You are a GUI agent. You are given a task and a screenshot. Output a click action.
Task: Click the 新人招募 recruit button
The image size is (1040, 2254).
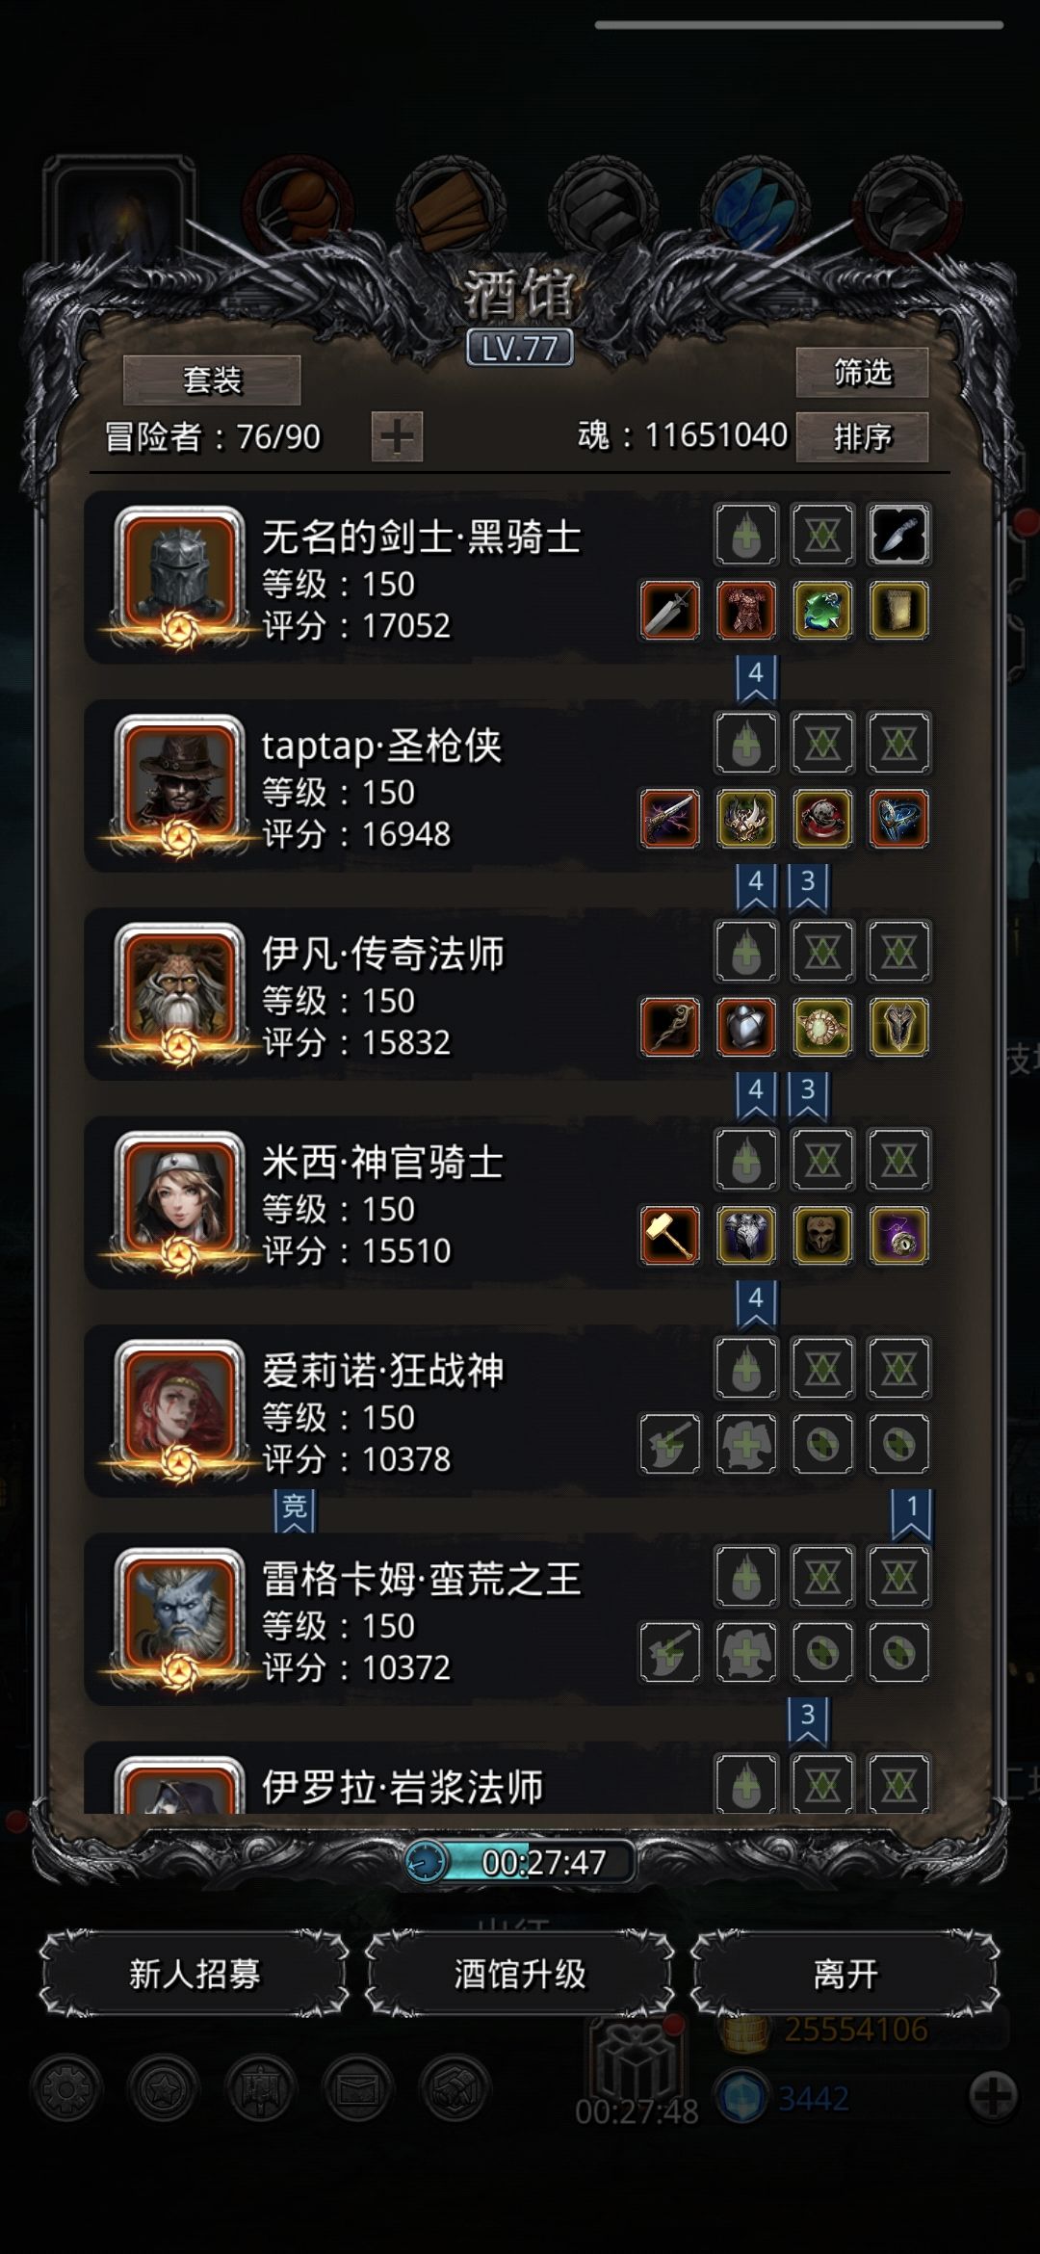click(x=195, y=1974)
